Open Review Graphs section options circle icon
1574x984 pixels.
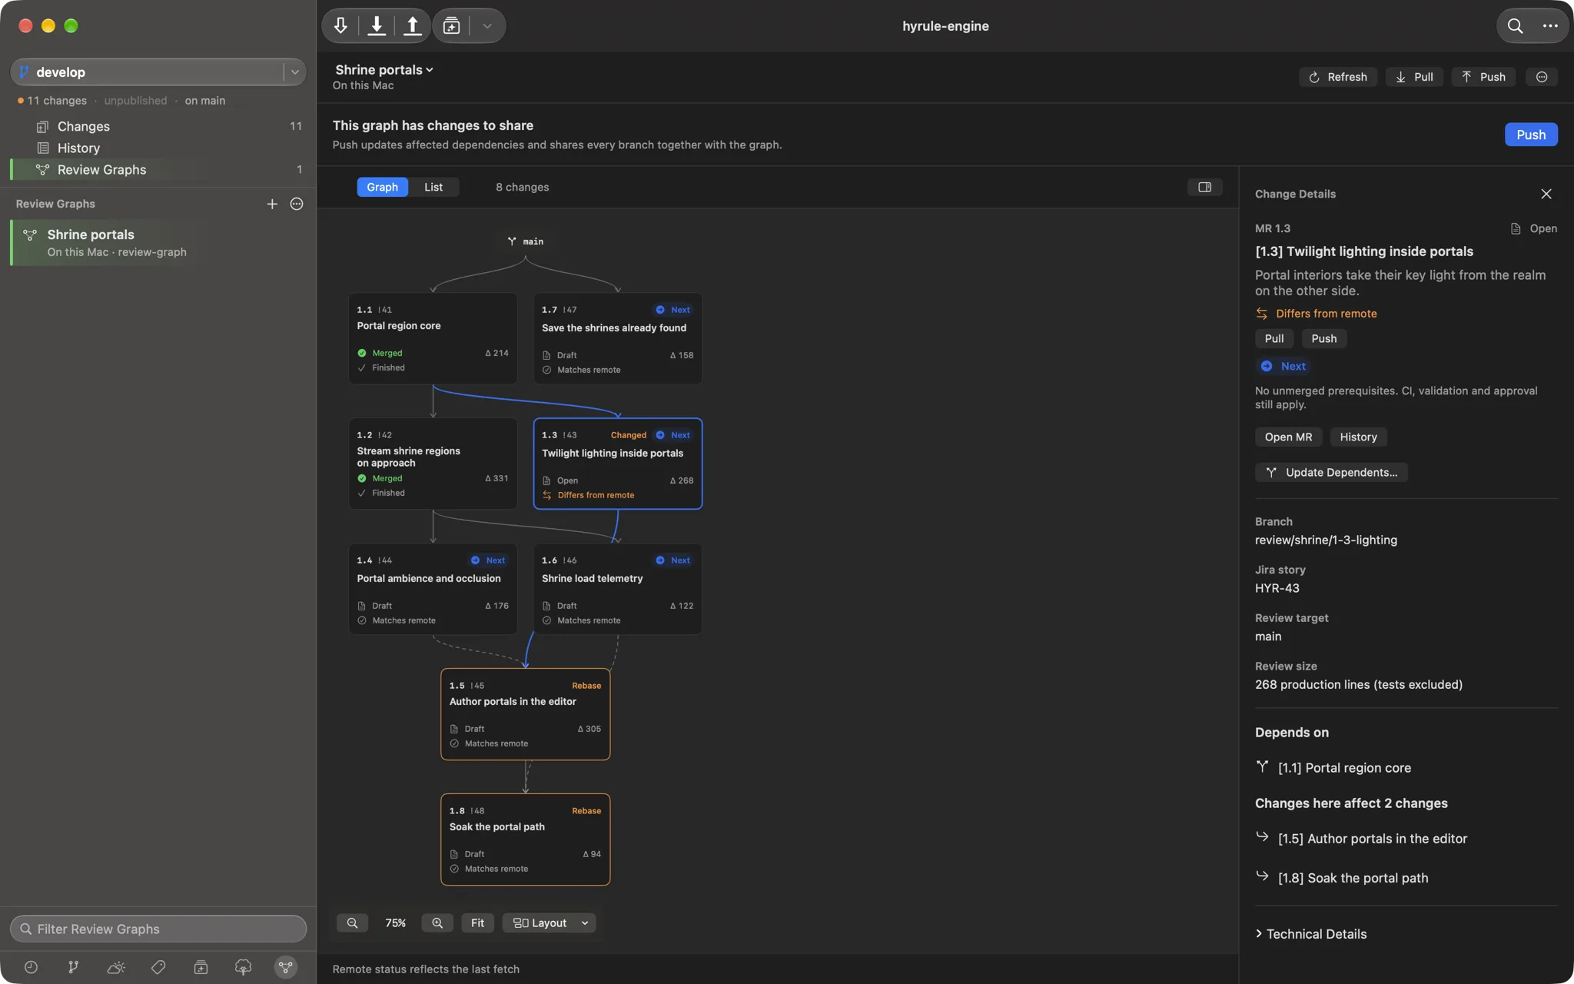click(x=297, y=204)
